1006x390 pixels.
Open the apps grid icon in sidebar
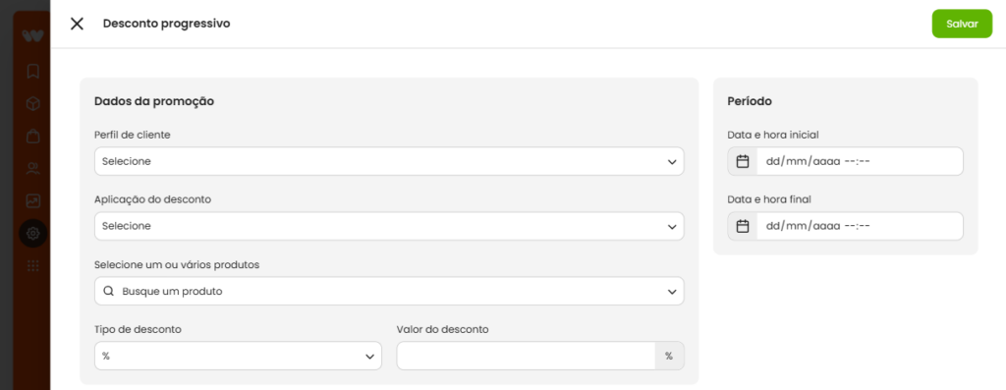(x=32, y=265)
